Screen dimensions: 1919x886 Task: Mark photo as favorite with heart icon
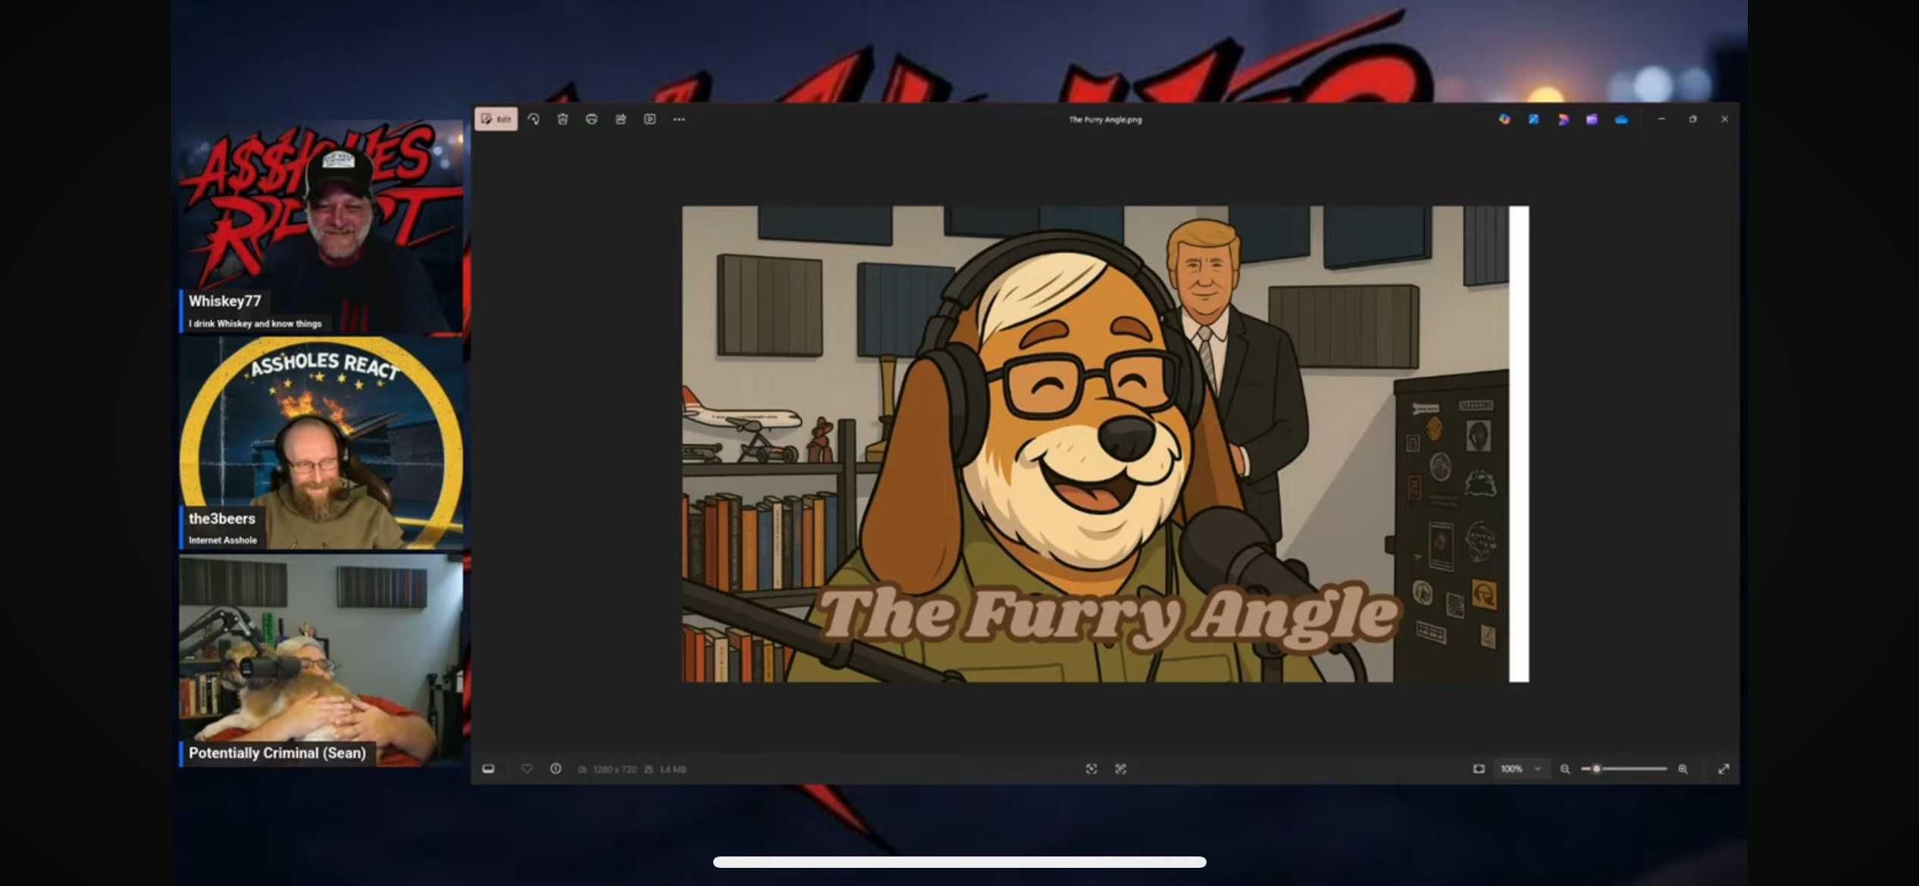[x=527, y=769]
